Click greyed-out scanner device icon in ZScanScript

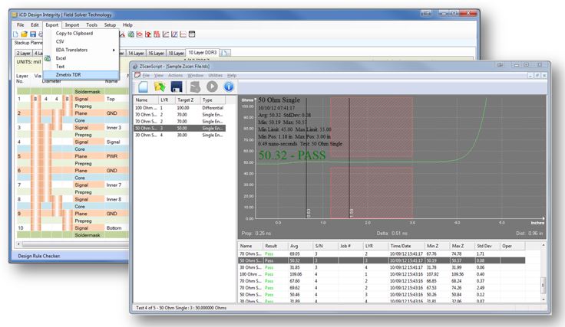(195, 87)
